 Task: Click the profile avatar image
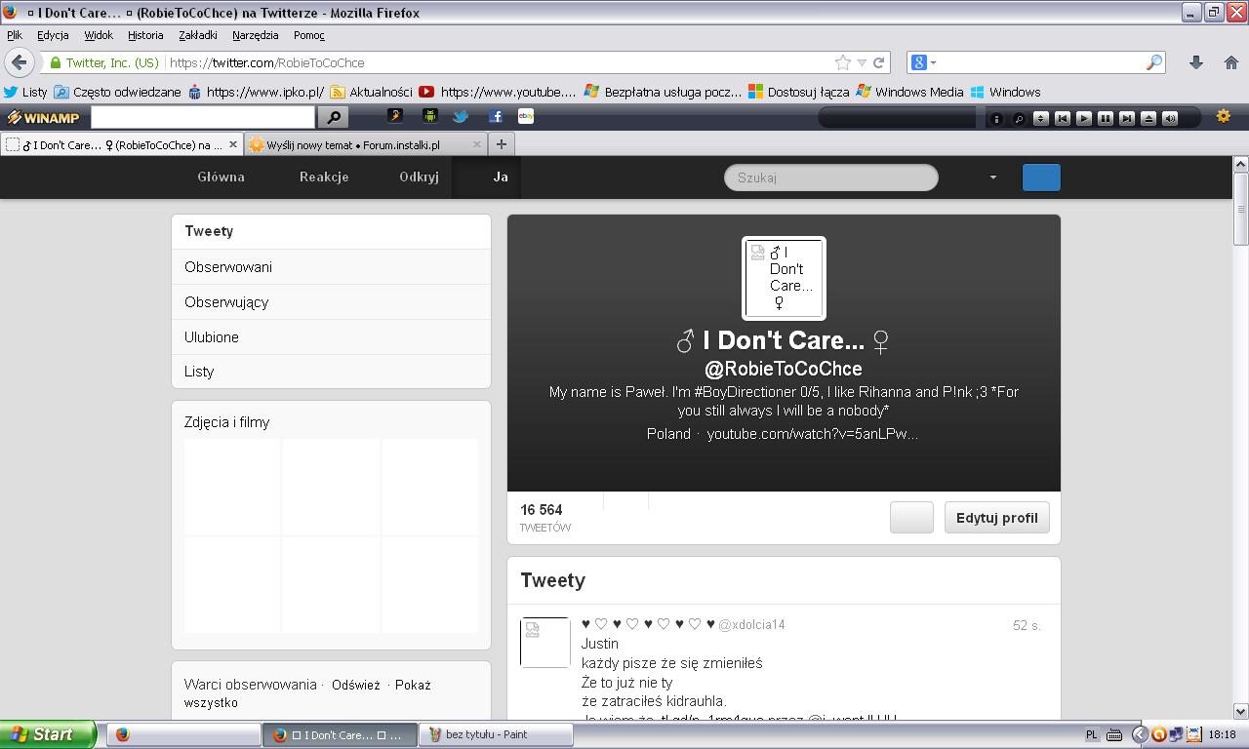pos(784,278)
